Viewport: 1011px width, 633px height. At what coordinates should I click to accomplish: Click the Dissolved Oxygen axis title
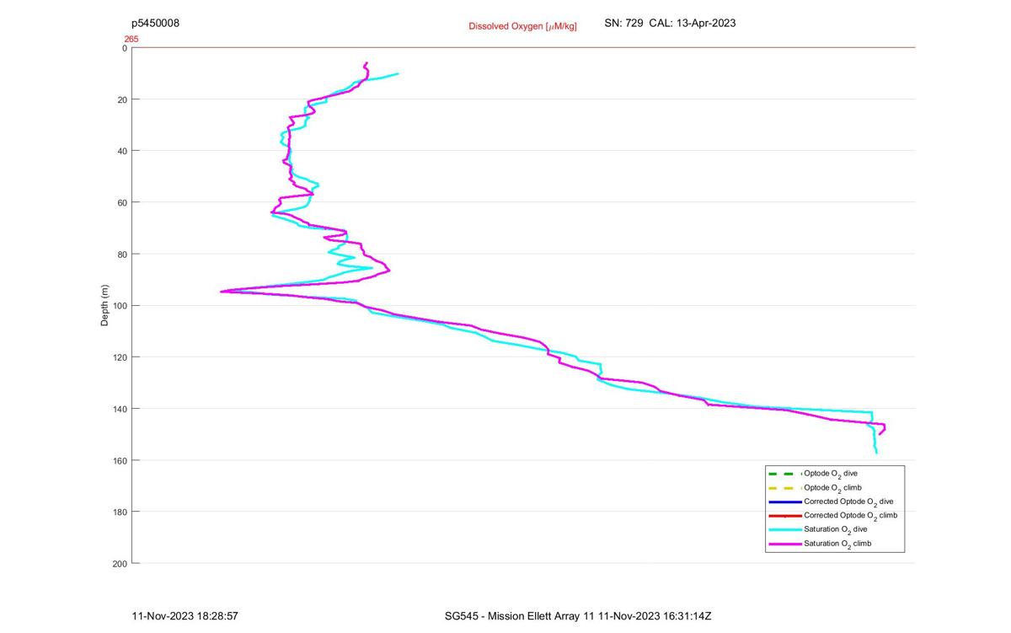pyautogui.click(x=522, y=26)
